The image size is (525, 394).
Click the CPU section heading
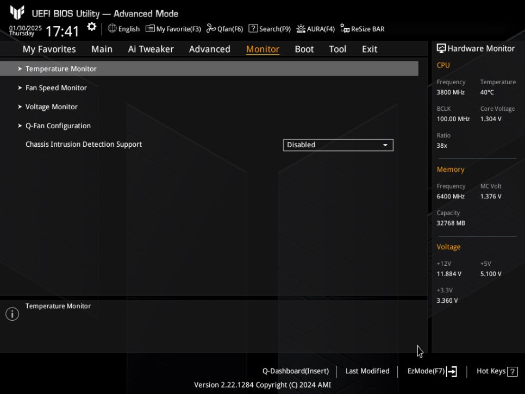coord(443,66)
